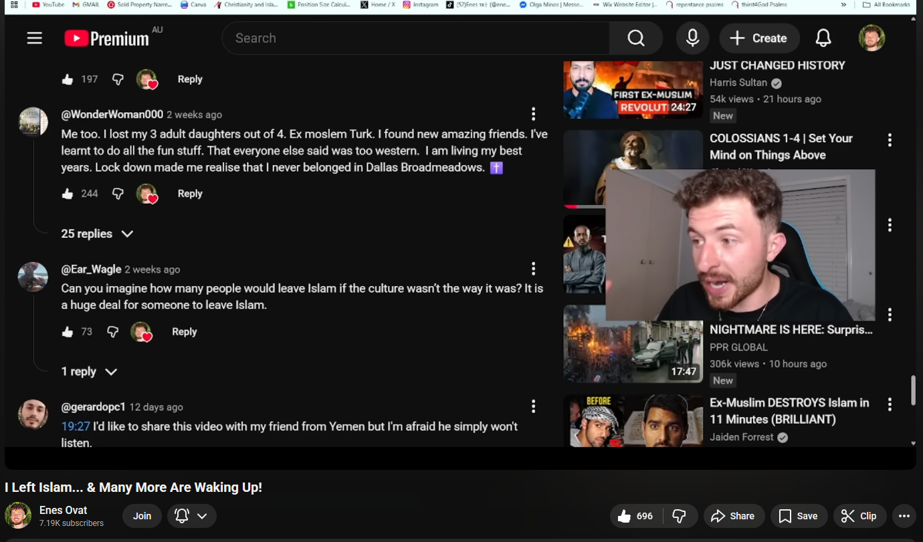Open menu for COLOSSIANS 1-4 video
Image resolution: width=923 pixels, height=542 pixels.
pos(890,140)
